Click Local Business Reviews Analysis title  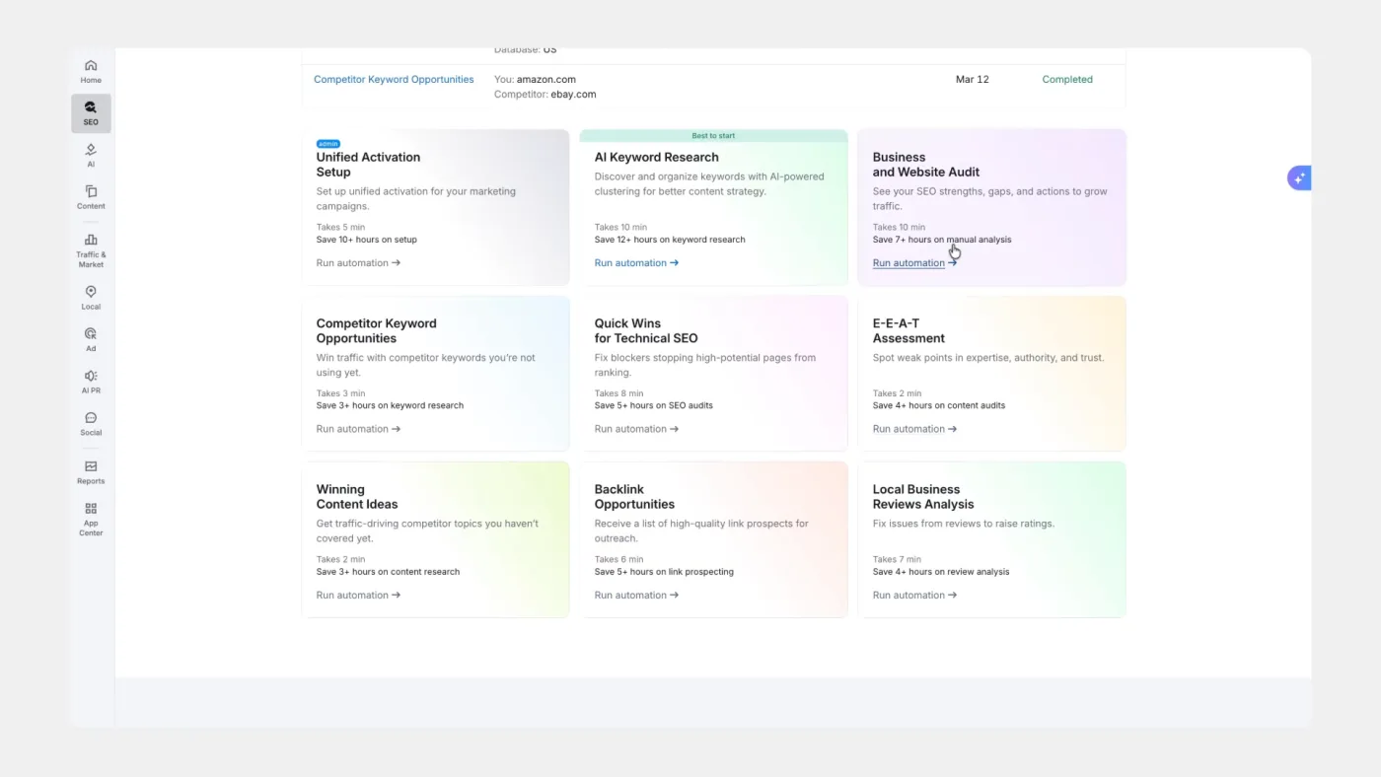[923, 496]
